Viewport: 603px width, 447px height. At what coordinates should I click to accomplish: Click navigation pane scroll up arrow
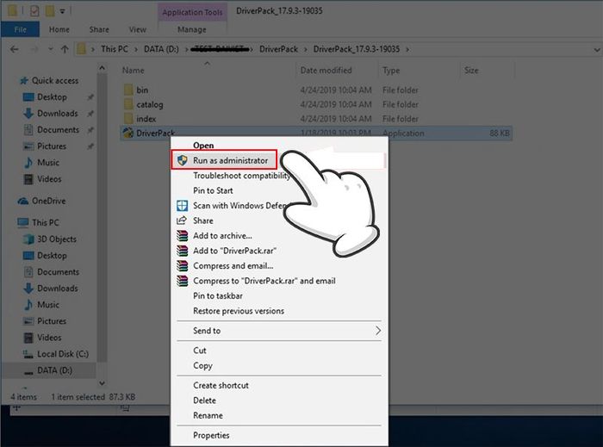tap(102, 68)
